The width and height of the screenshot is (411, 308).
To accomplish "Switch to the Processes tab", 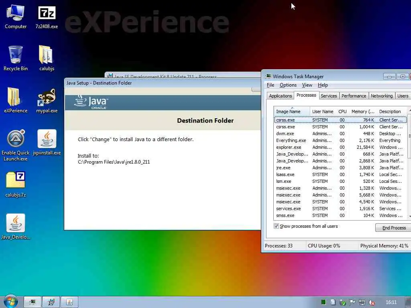I will (x=306, y=95).
